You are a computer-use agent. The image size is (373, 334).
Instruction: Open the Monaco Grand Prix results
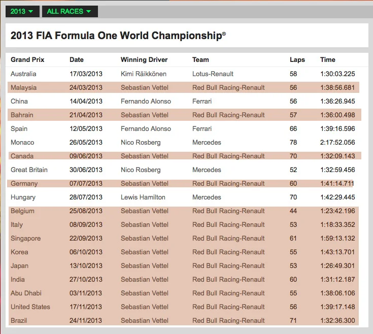point(22,143)
